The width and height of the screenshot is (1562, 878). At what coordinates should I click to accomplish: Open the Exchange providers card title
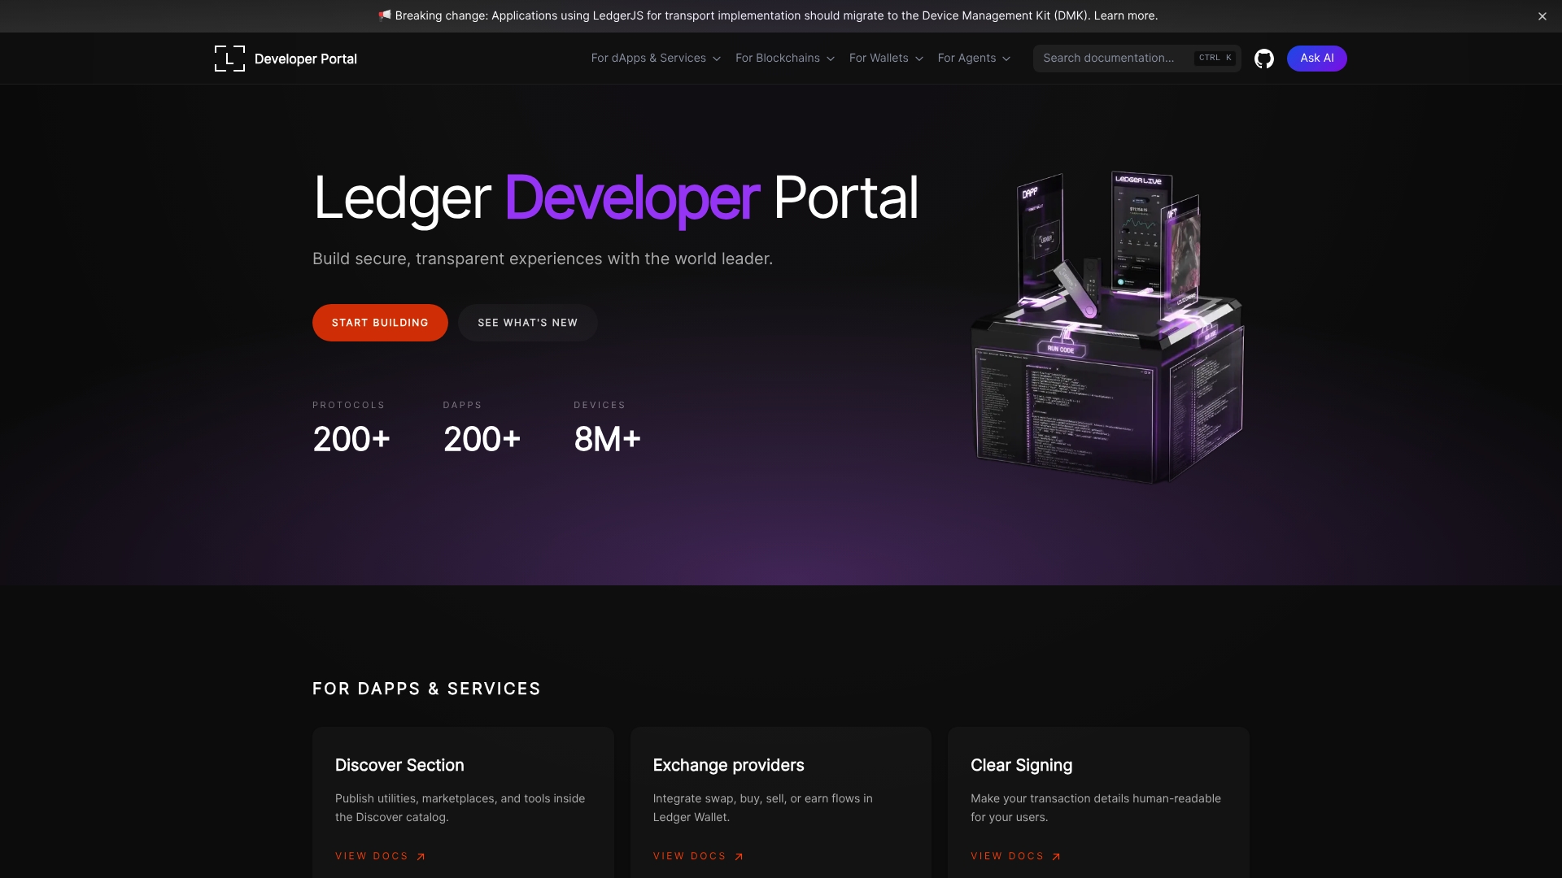pyautogui.click(x=728, y=765)
